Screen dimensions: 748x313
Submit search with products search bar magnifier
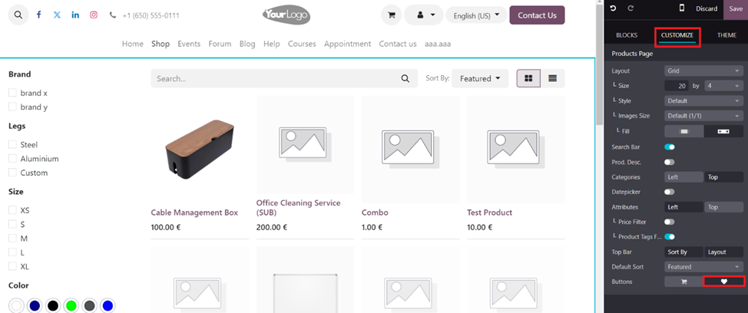(x=405, y=78)
